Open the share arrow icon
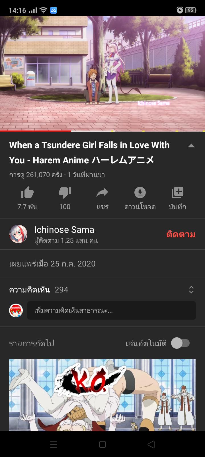This screenshot has width=205, height=457. point(102,193)
